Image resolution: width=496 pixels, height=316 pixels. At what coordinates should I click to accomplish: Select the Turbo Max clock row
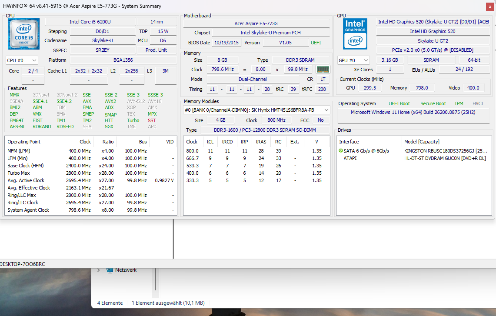[90, 173]
